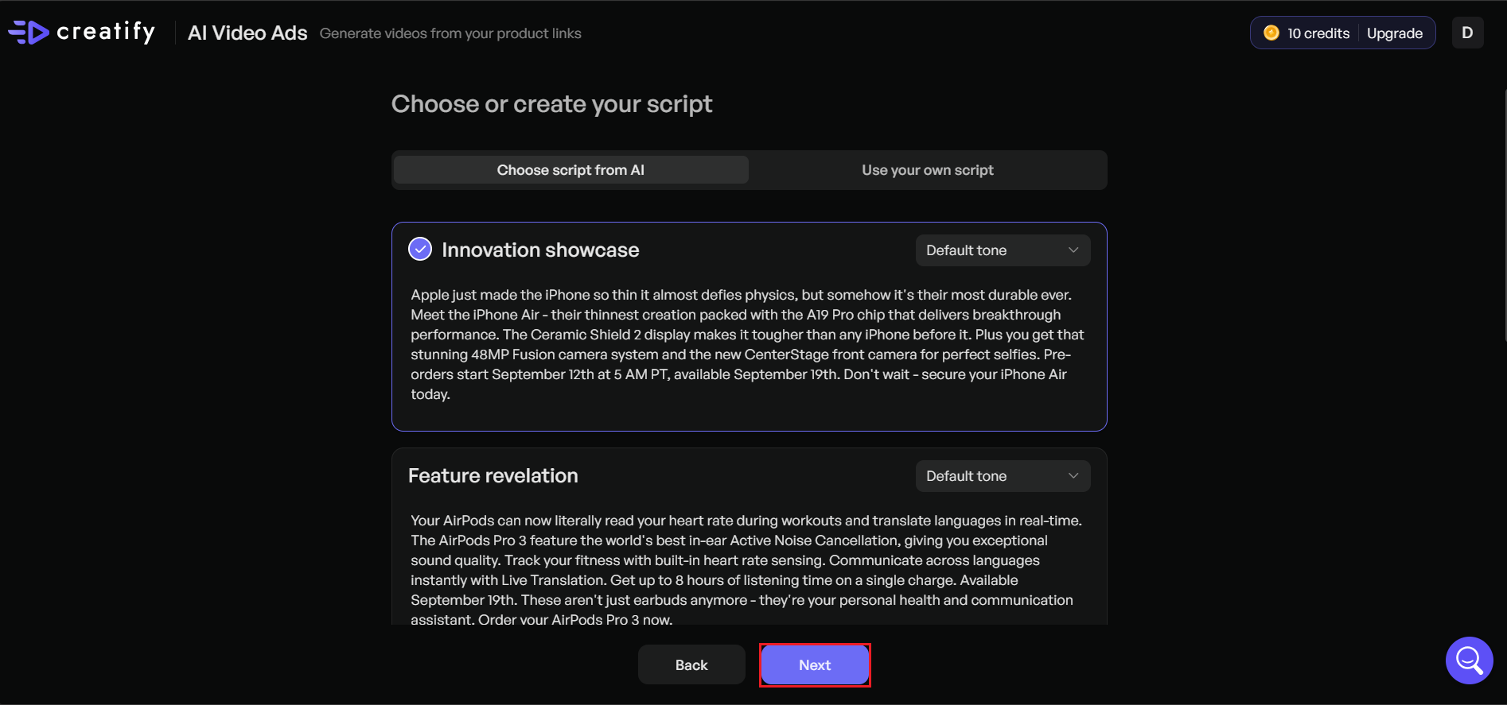Click the Upgrade link
Image resolution: width=1507 pixels, height=705 pixels.
tap(1394, 33)
